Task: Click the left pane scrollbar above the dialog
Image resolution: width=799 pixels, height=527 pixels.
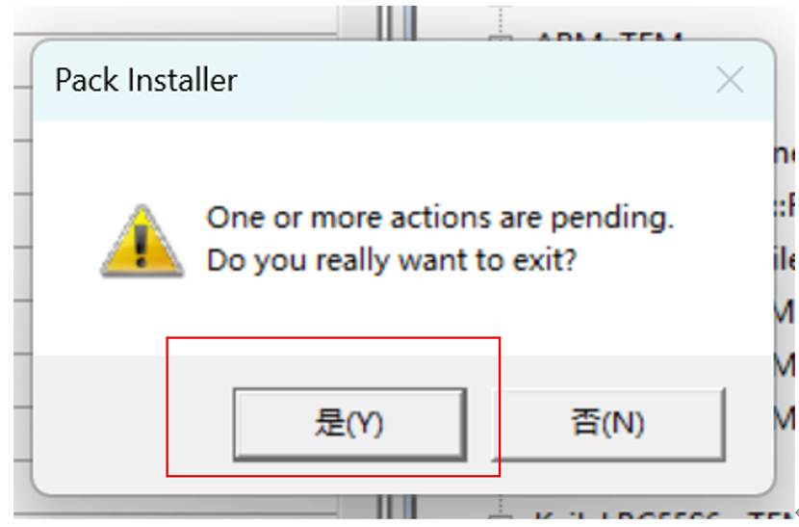Action: [x=359, y=21]
